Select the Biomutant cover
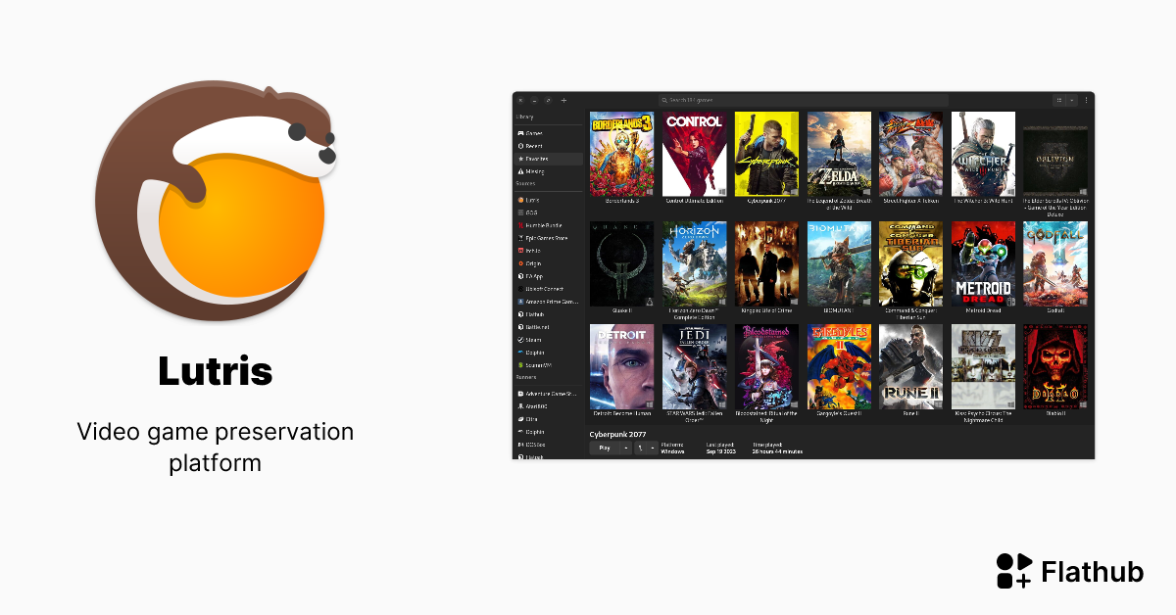1176x615 pixels. [839, 263]
